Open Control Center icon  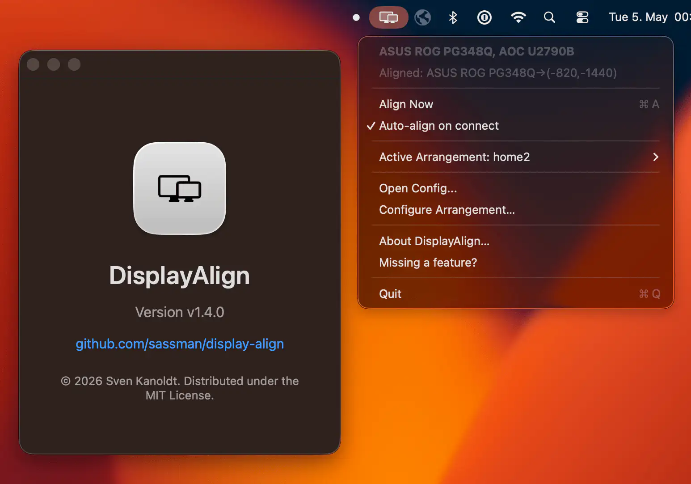pyautogui.click(x=582, y=17)
